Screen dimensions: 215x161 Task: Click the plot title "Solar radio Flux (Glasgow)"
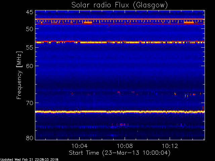(120, 5)
